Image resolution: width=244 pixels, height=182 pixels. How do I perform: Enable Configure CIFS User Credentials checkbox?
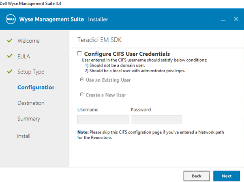[80, 54]
